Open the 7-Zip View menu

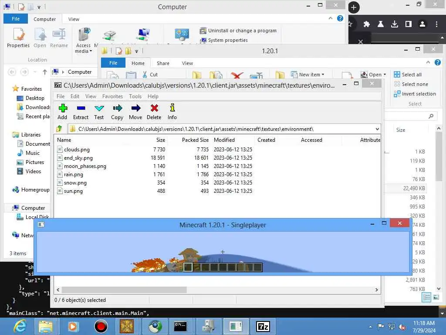[91, 96]
